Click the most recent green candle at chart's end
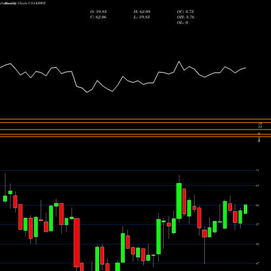This screenshot has height=271, width=271. point(246,209)
